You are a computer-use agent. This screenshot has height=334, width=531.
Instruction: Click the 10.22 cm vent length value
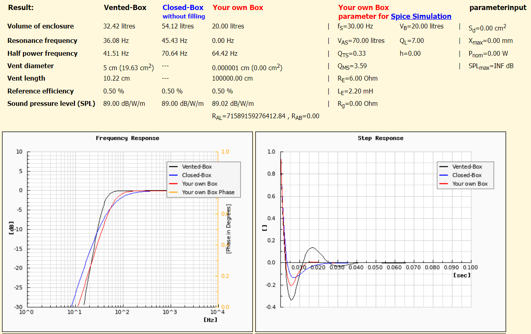click(117, 78)
